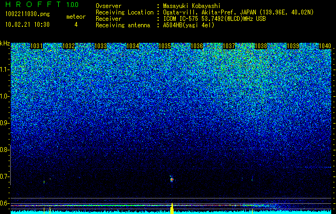Click the 1035 time marker
The width and height of the screenshot is (336, 214).
(x=165, y=46)
